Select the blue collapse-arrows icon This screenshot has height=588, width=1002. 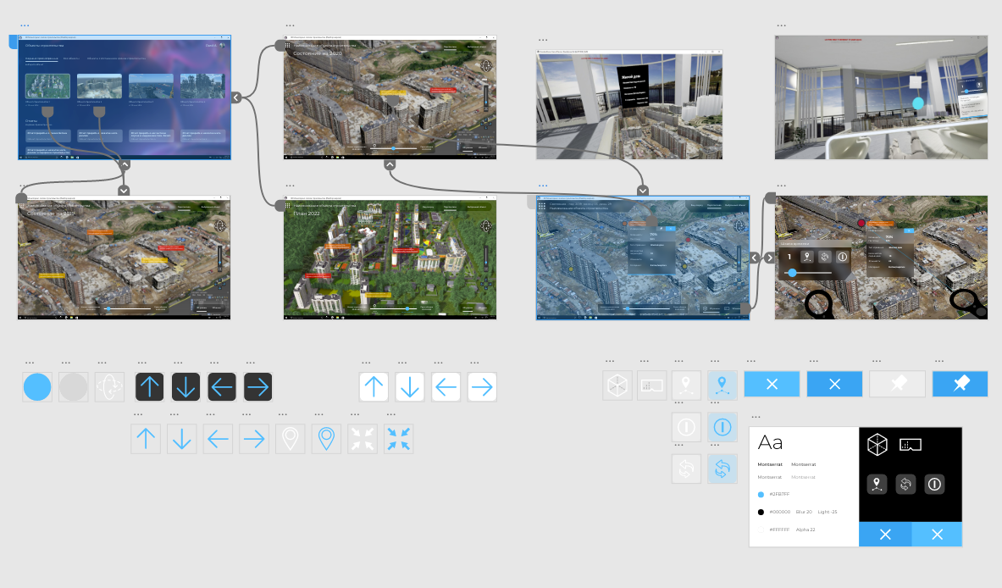coord(399,439)
